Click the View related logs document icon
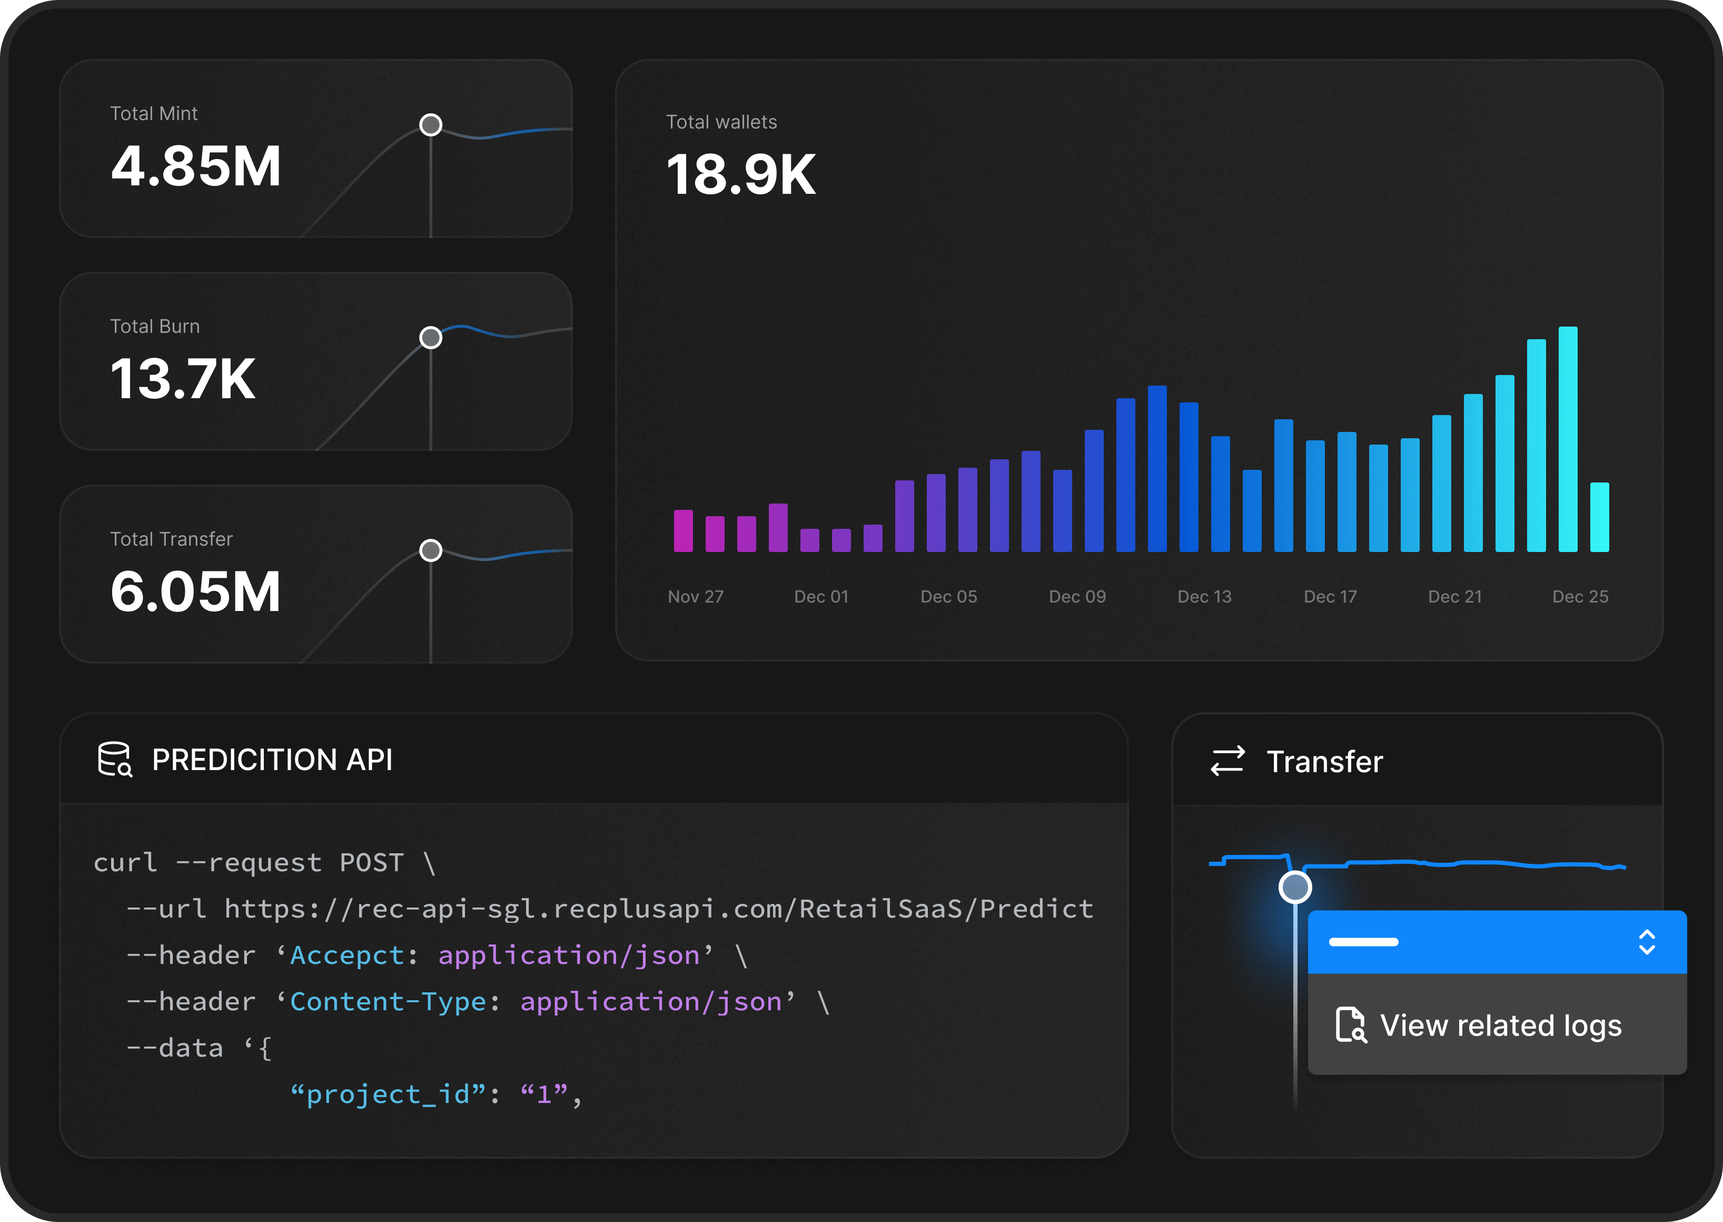Screen dimensions: 1723x1222 click(x=1353, y=1025)
